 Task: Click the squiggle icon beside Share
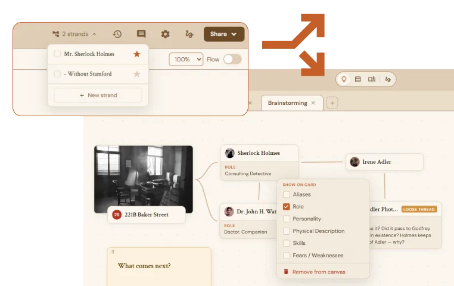tap(189, 34)
